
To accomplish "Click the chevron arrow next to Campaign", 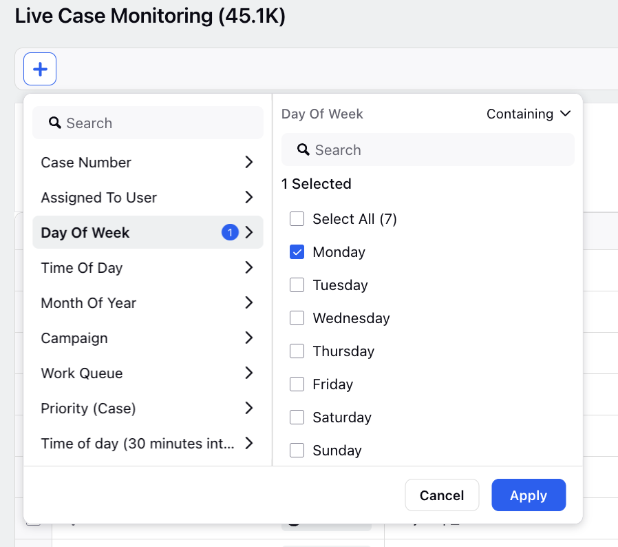I will (x=248, y=338).
